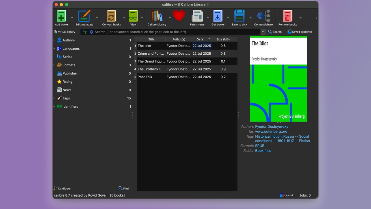
Task: Expand the Identifiers category
Action: [x=54, y=106]
